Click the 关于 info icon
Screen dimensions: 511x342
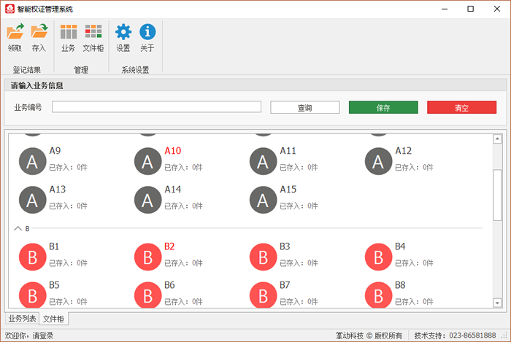[x=147, y=33]
